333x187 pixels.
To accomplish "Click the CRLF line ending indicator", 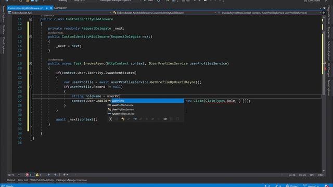I will click(321, 175).
